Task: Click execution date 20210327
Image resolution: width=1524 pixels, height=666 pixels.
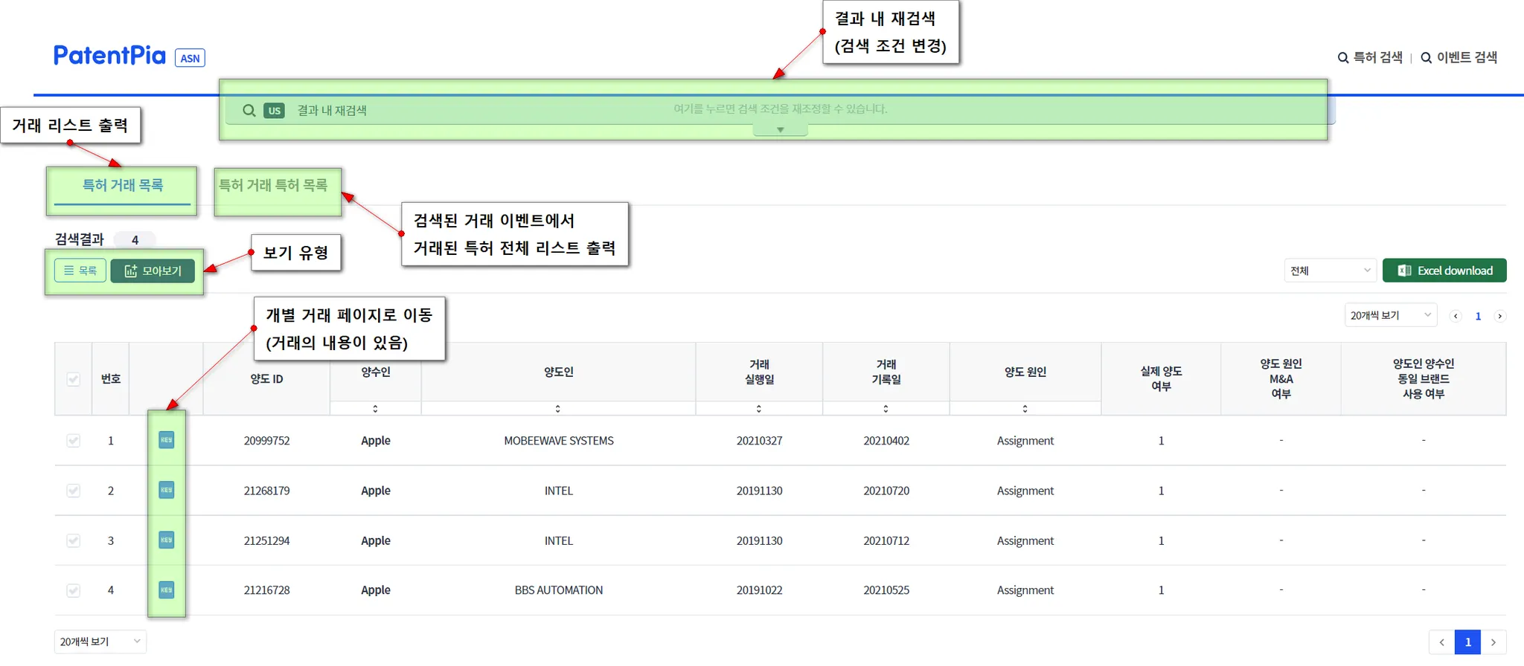Action: 759,441
